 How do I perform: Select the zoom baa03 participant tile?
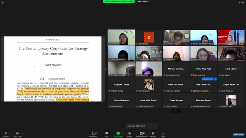click(149, 38)
